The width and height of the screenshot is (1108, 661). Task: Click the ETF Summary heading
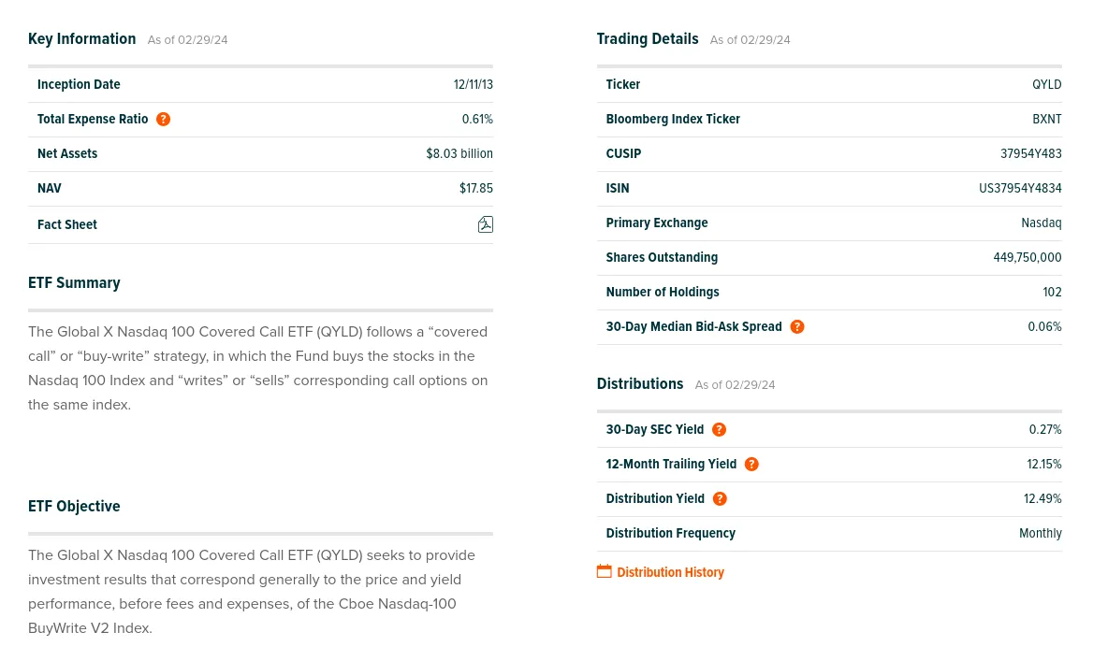pos(74,283)
